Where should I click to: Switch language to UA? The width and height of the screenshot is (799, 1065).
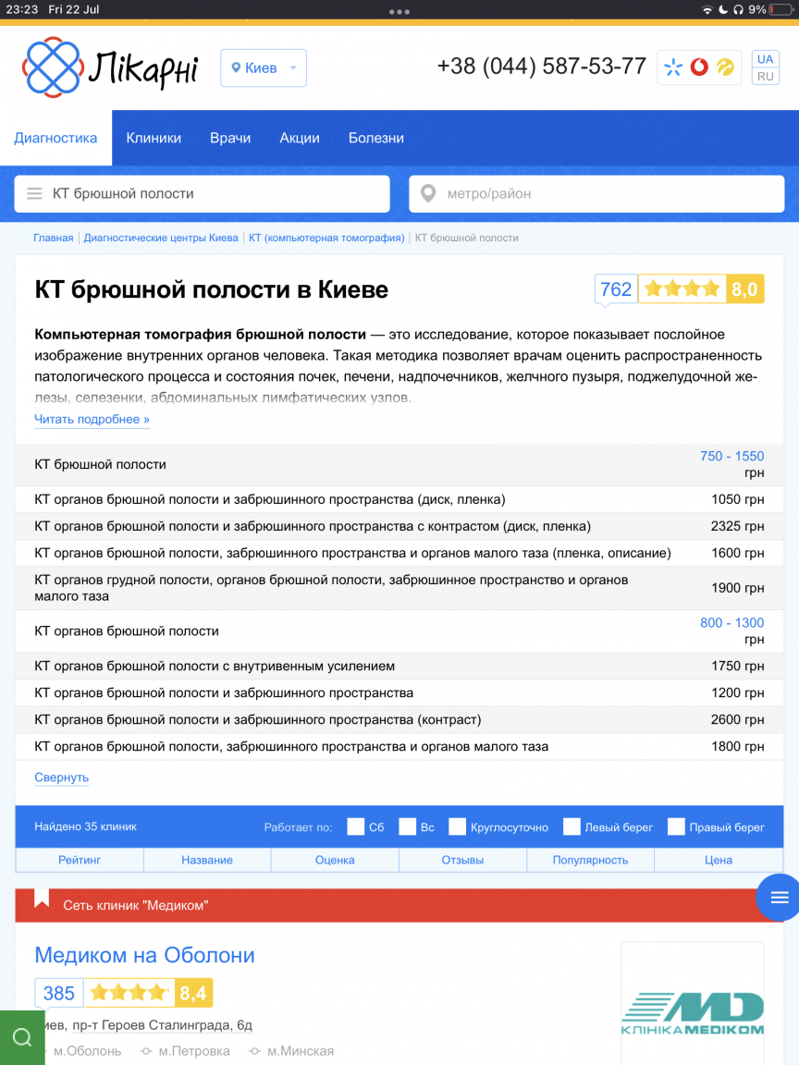click(x=765, y=59)
